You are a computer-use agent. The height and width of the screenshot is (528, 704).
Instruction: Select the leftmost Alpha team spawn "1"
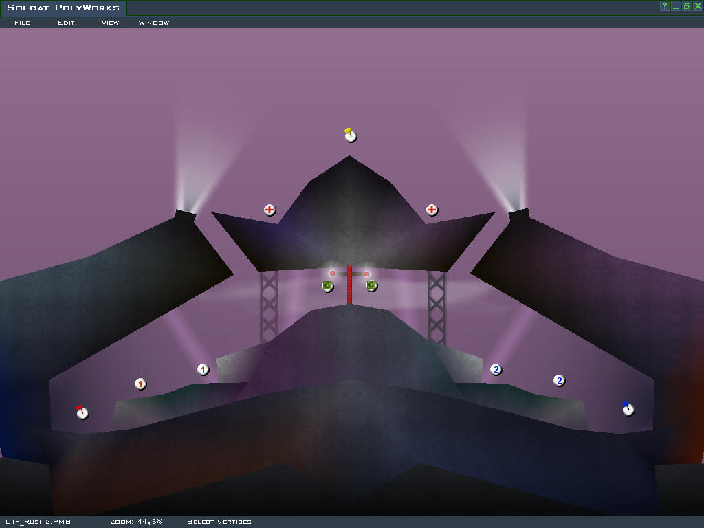click(x=140, y=384)
